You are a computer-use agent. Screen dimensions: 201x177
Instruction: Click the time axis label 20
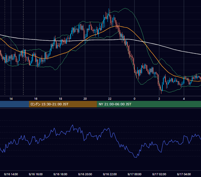point(85,99)
